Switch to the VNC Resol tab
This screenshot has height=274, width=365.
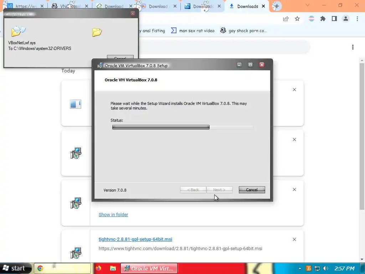70,6
